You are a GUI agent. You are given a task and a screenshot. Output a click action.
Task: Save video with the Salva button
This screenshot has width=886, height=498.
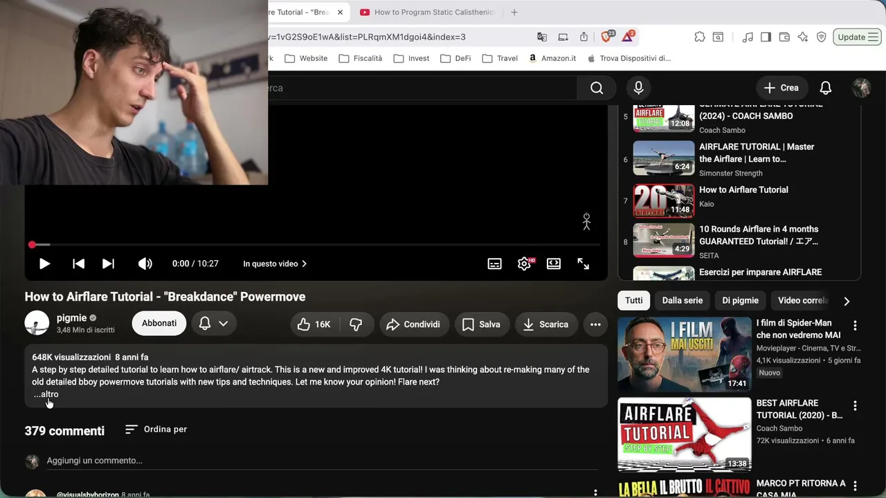coord(481,324)
